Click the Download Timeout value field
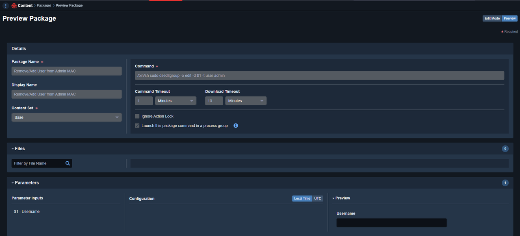This screenshot has height=236, width=520. 214,101
